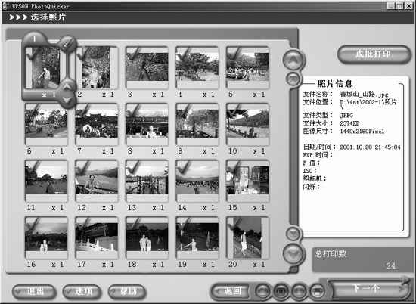This screenshot has height=304, width=416.
Task: Click the 'x 1' count under photo 4
Action: pos(209,95)
